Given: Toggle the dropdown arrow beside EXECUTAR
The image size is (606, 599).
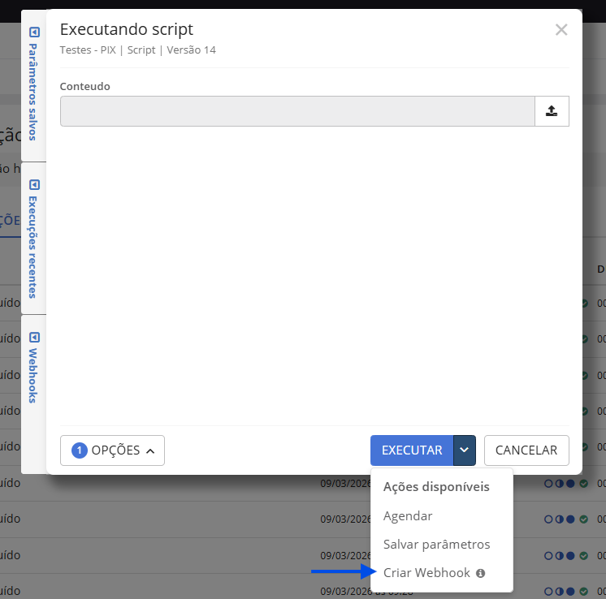Looking at the screenshot, I should click(465, 450).
